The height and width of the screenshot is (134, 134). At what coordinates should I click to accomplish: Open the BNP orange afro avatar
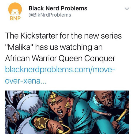(15, 11)
